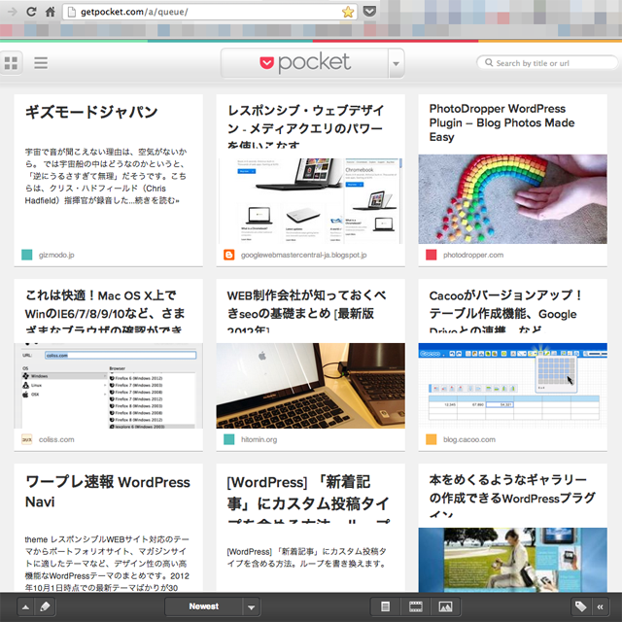Open the Newest sort order menu
Image resolution: width=622 pixels, height=622 pixels.
click(203, 606)
